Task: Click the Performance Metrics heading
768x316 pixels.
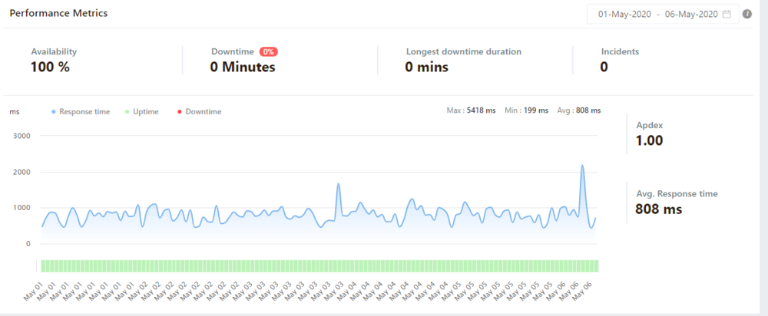Action: 58,14
